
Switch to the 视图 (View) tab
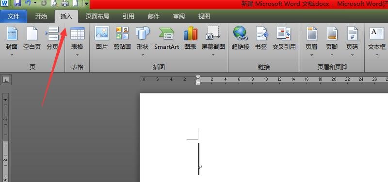(x=204, y=16)
